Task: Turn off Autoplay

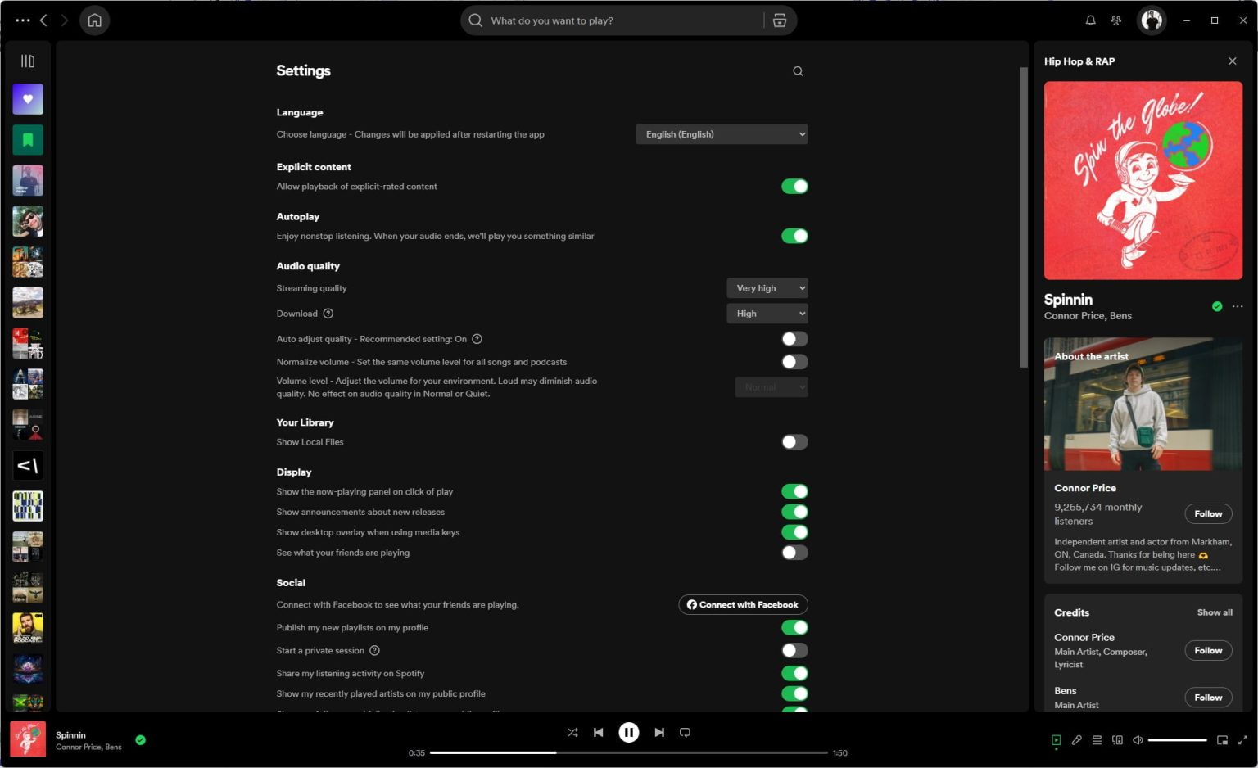Action: click(x=794, y=236)
